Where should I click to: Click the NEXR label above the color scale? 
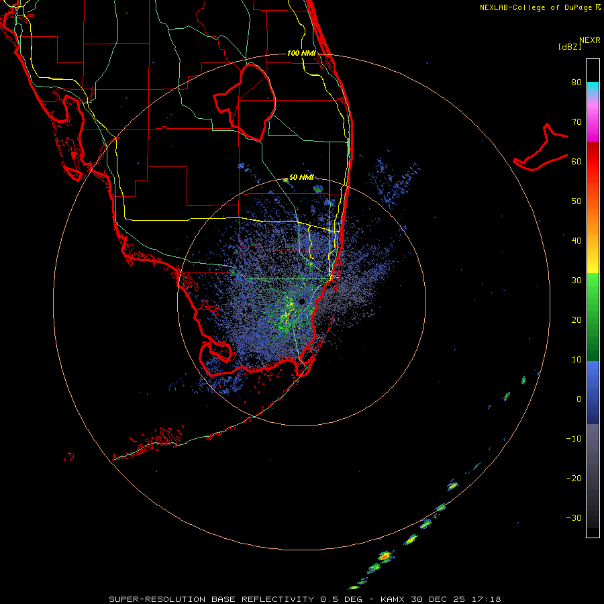pyautogui.click(x=590, y=40)
